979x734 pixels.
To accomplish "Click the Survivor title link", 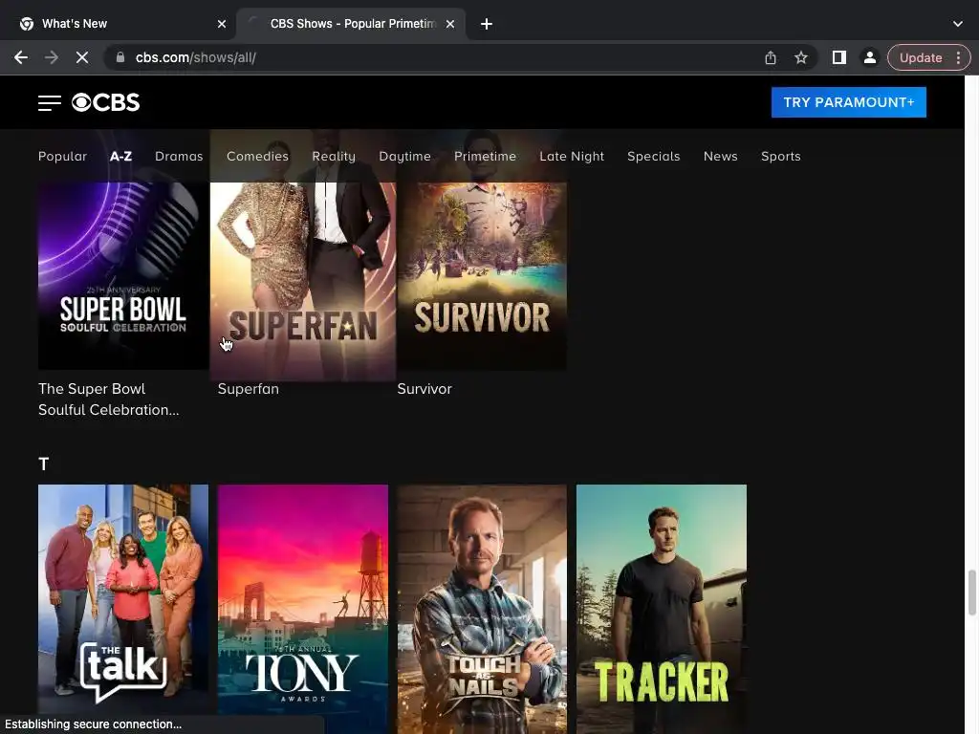I will pos(424,389).
